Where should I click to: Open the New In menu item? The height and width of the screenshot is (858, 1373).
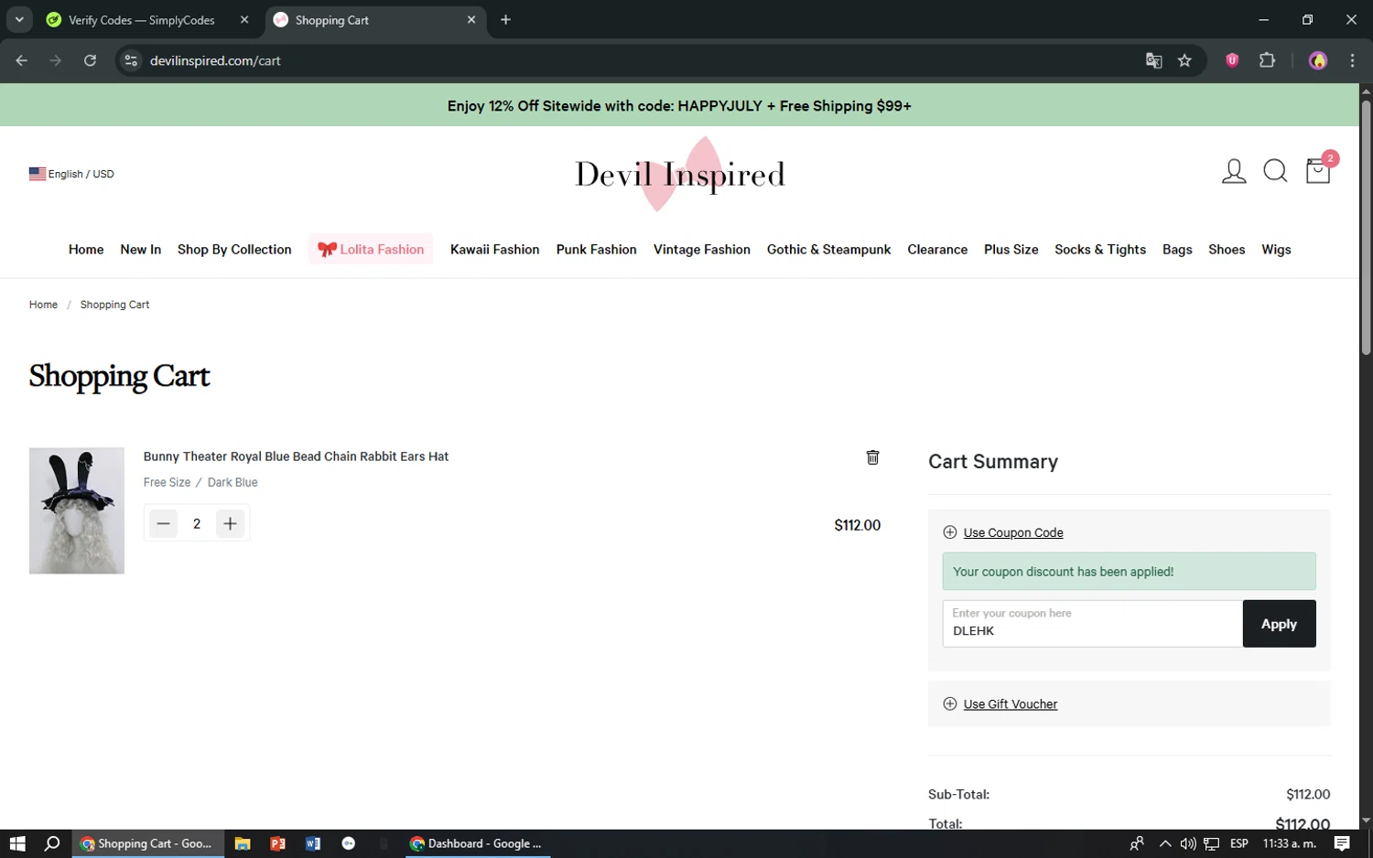pyautogui.click(x=140, y=250)
